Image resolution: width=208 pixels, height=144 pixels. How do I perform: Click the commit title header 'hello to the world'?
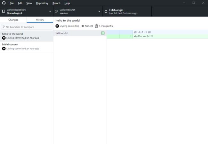68,20
